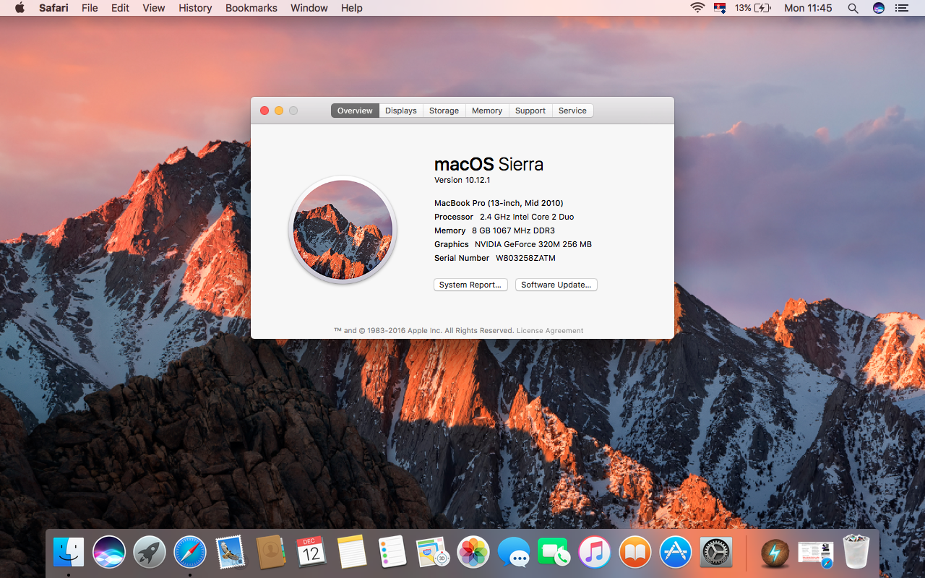
Task: Close the About This Mac window
Action: (264, 111)
